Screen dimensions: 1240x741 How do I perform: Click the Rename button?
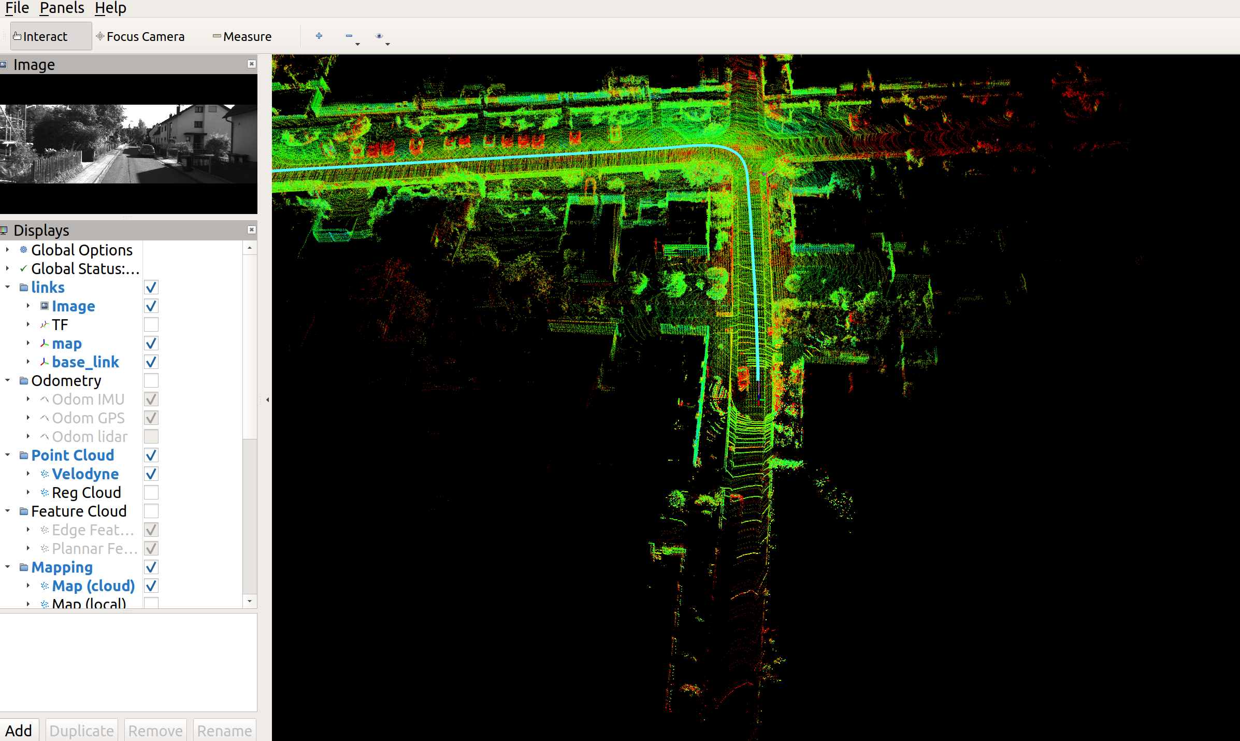(224, 730)
